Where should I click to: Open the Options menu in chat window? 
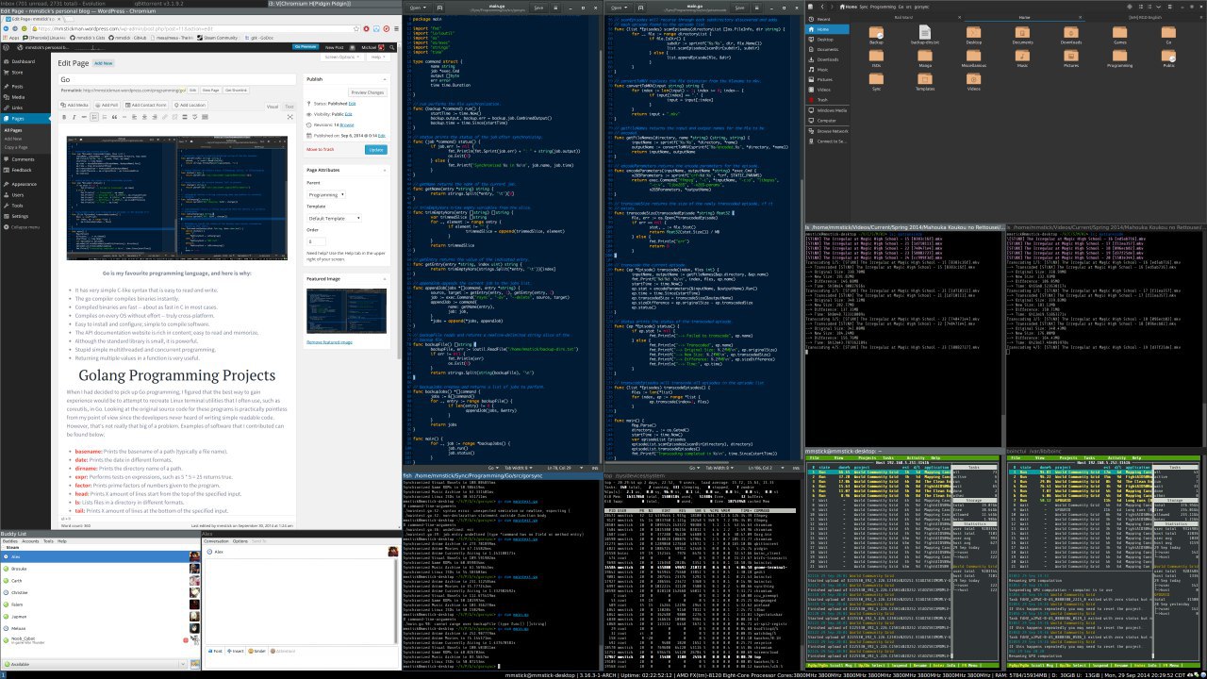click(x=242, y=541)
